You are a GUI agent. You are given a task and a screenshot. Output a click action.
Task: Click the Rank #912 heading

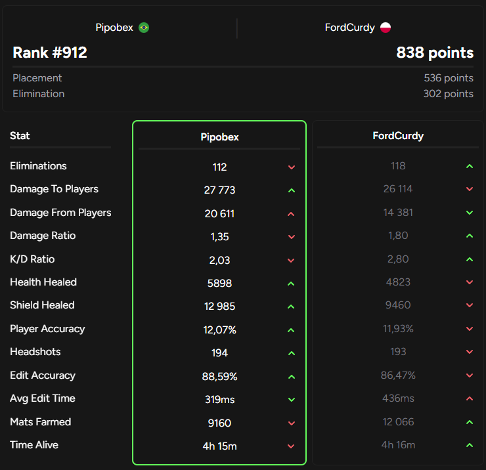[50, 53]
